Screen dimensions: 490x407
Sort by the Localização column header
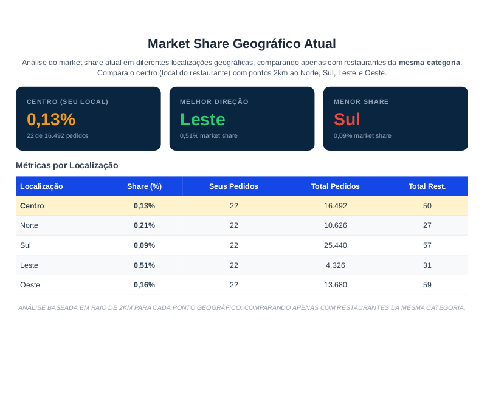coord(41,186)
